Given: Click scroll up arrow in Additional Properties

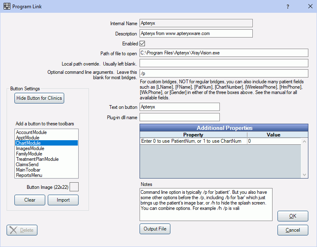Looking at the screenshot, I should tap(304, 141).
